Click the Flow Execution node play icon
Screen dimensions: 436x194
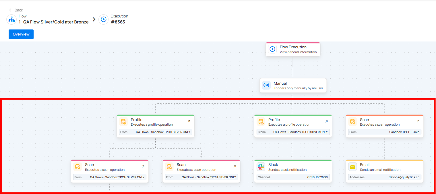[x=272, y=49]
